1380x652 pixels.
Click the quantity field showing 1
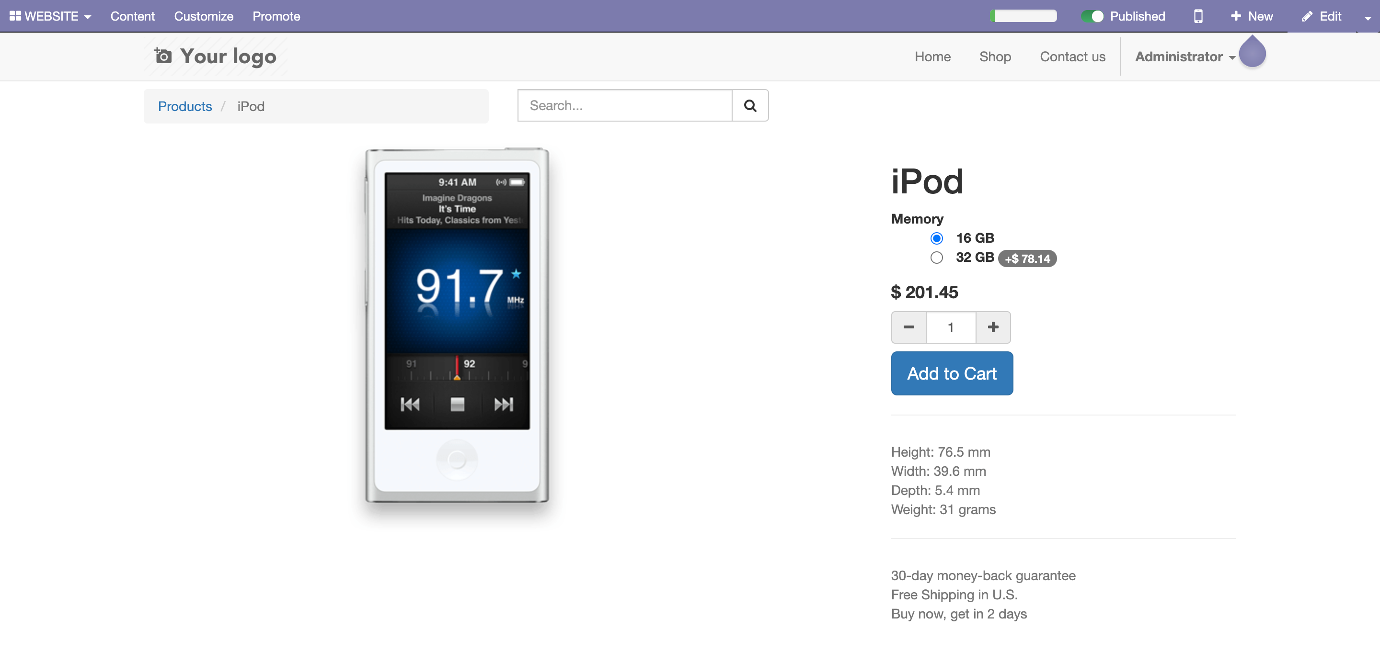pos(951,327)
